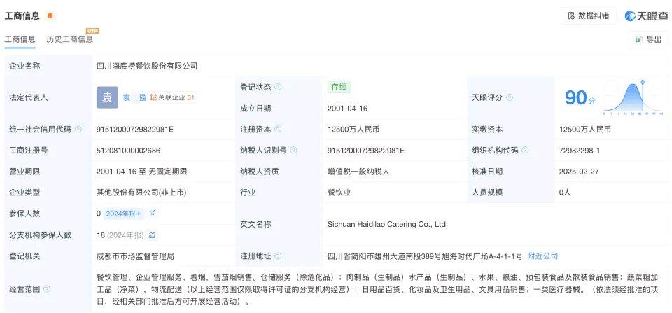This screenshot has width=672, height=313.
Task: Select English name Sichuan Haidilao Catering Co., Ltd.
Action: click(x=387, y=224)
